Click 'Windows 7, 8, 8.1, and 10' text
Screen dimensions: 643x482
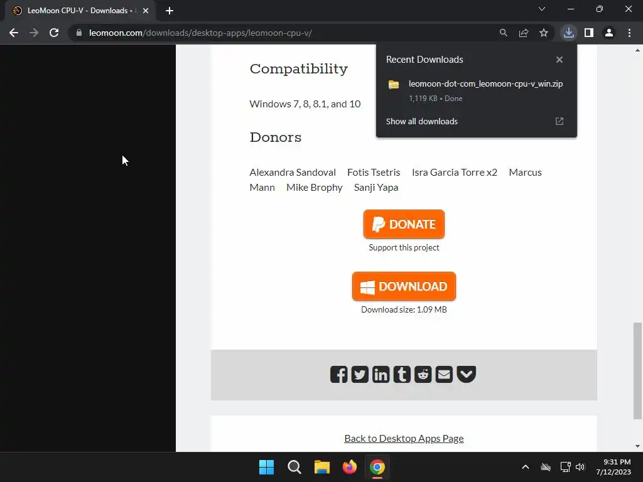point(305,104)
